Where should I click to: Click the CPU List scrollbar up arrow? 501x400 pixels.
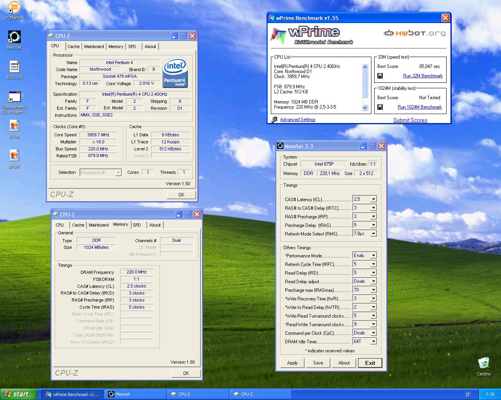[365, 67]
